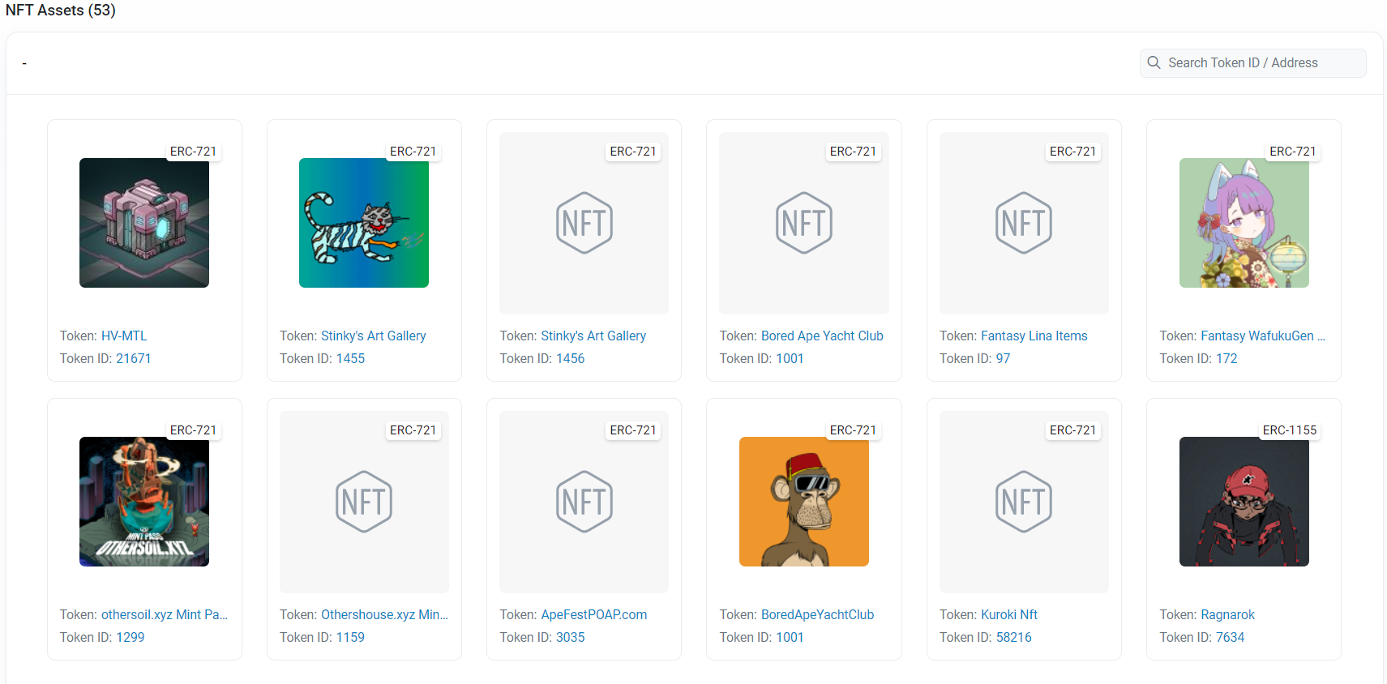The height and width of the screenshot is (684, 1387).
Task: Open the Fantasy Lina Items link
Action: click(x=1034, y=336)
